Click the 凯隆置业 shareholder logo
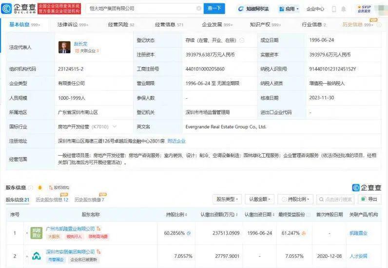The width and height of the screenshot is (388, 268). click(x=37, y=232)
